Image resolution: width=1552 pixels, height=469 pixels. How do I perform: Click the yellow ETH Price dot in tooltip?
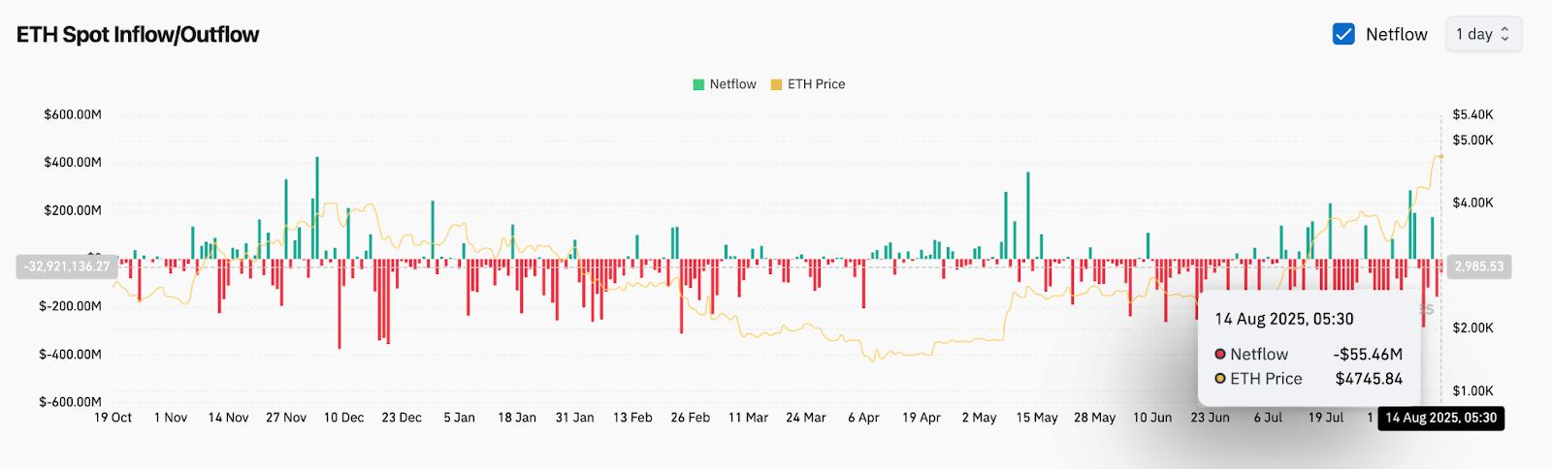[1220, 379]
